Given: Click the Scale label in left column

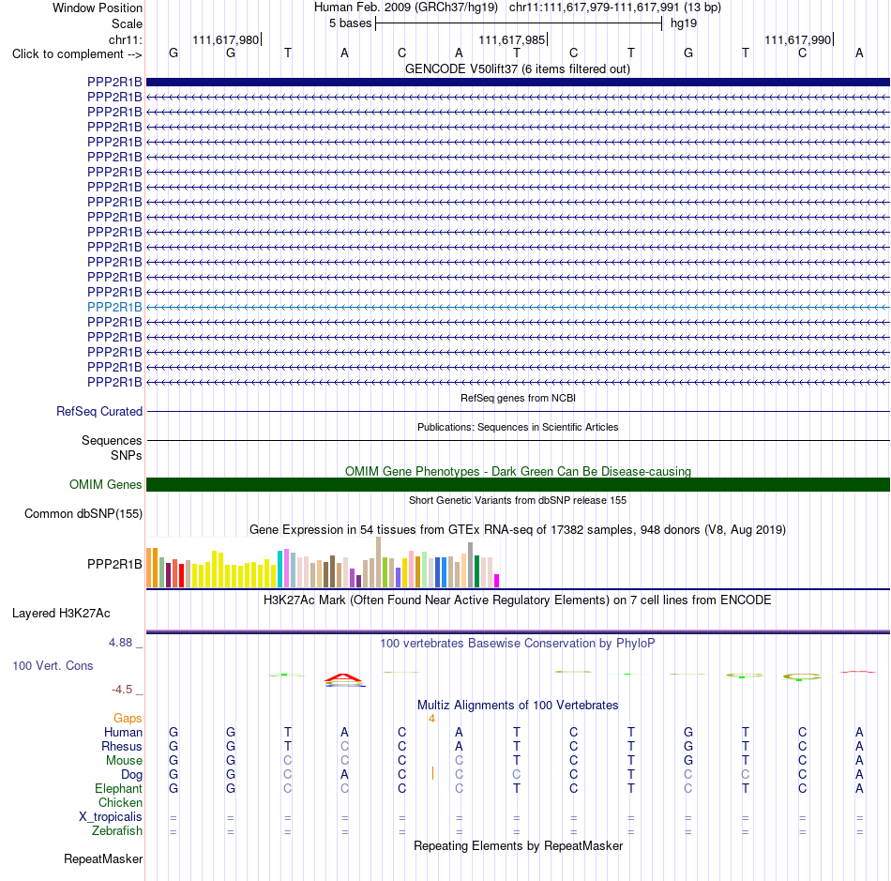Looking at the screenshot, I should point(127,23).
